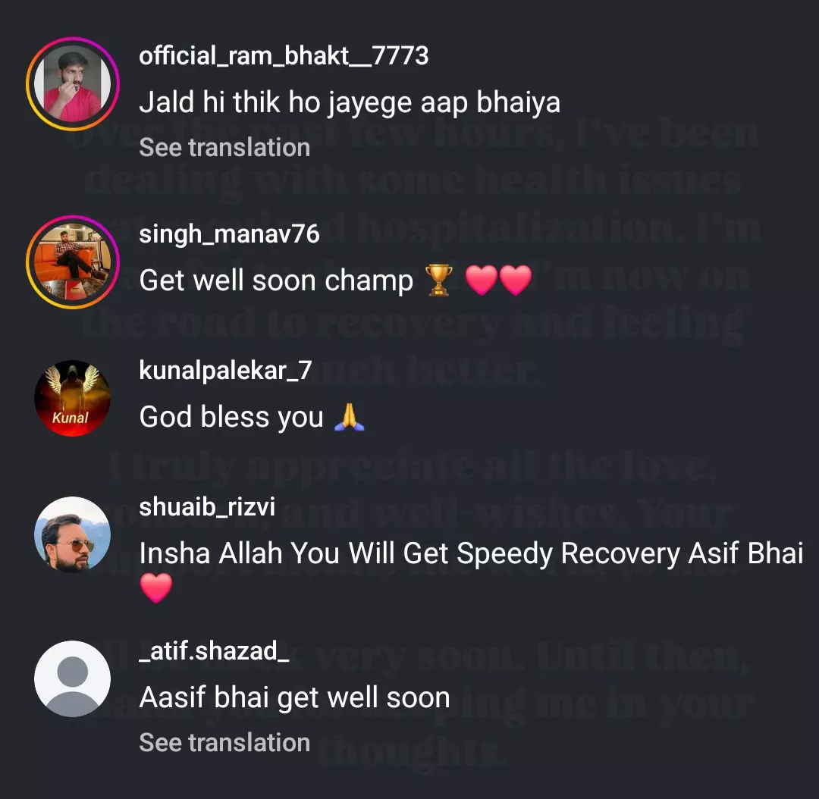Tap _atif.shazad_ default avatar icon
Viewport: 819px width, 799px height.
pyautogui.click(x=73, y=678)
